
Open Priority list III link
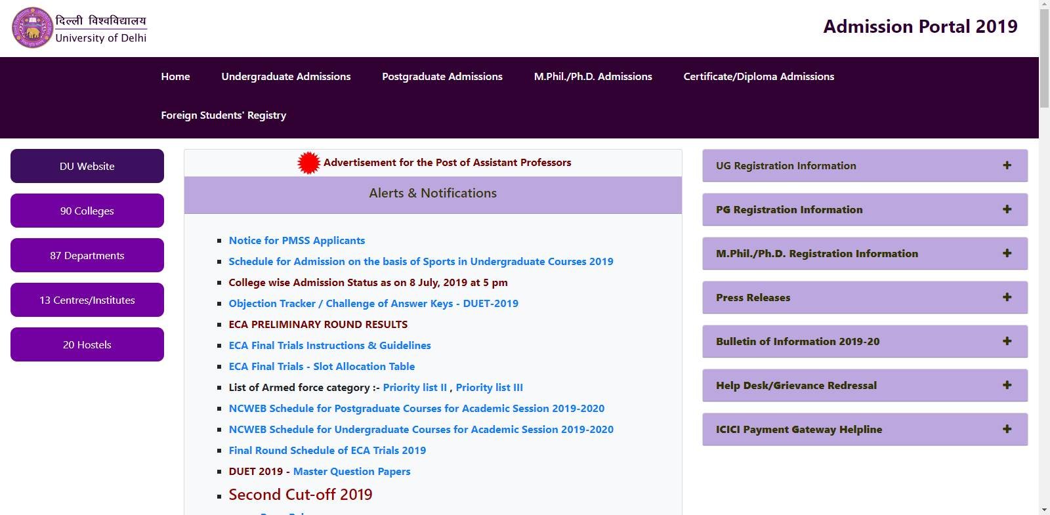pos(489,388)
